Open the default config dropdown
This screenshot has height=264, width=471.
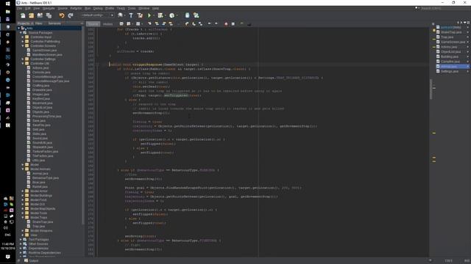[97, 15]
